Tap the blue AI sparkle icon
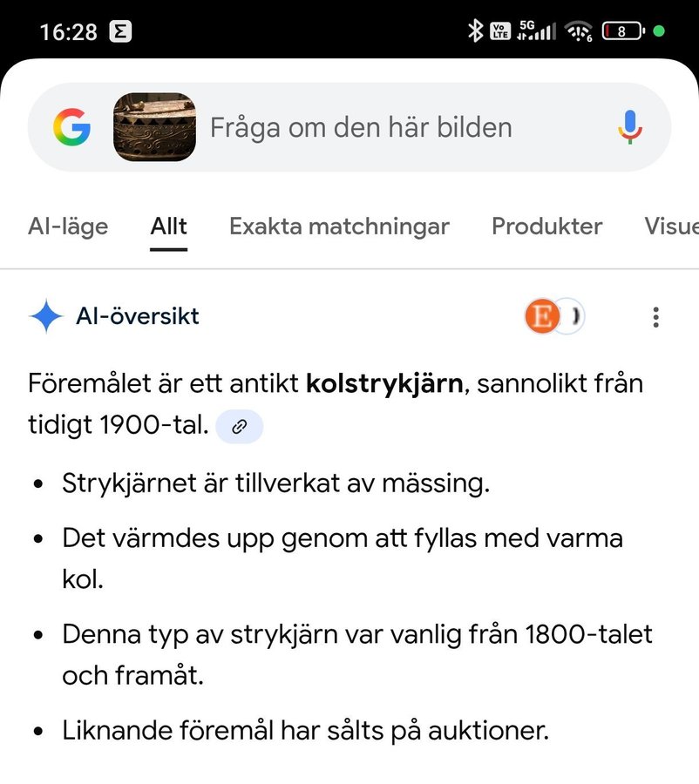Image resolution: width=699 pixels, height=784 pixels. [45, 316]
